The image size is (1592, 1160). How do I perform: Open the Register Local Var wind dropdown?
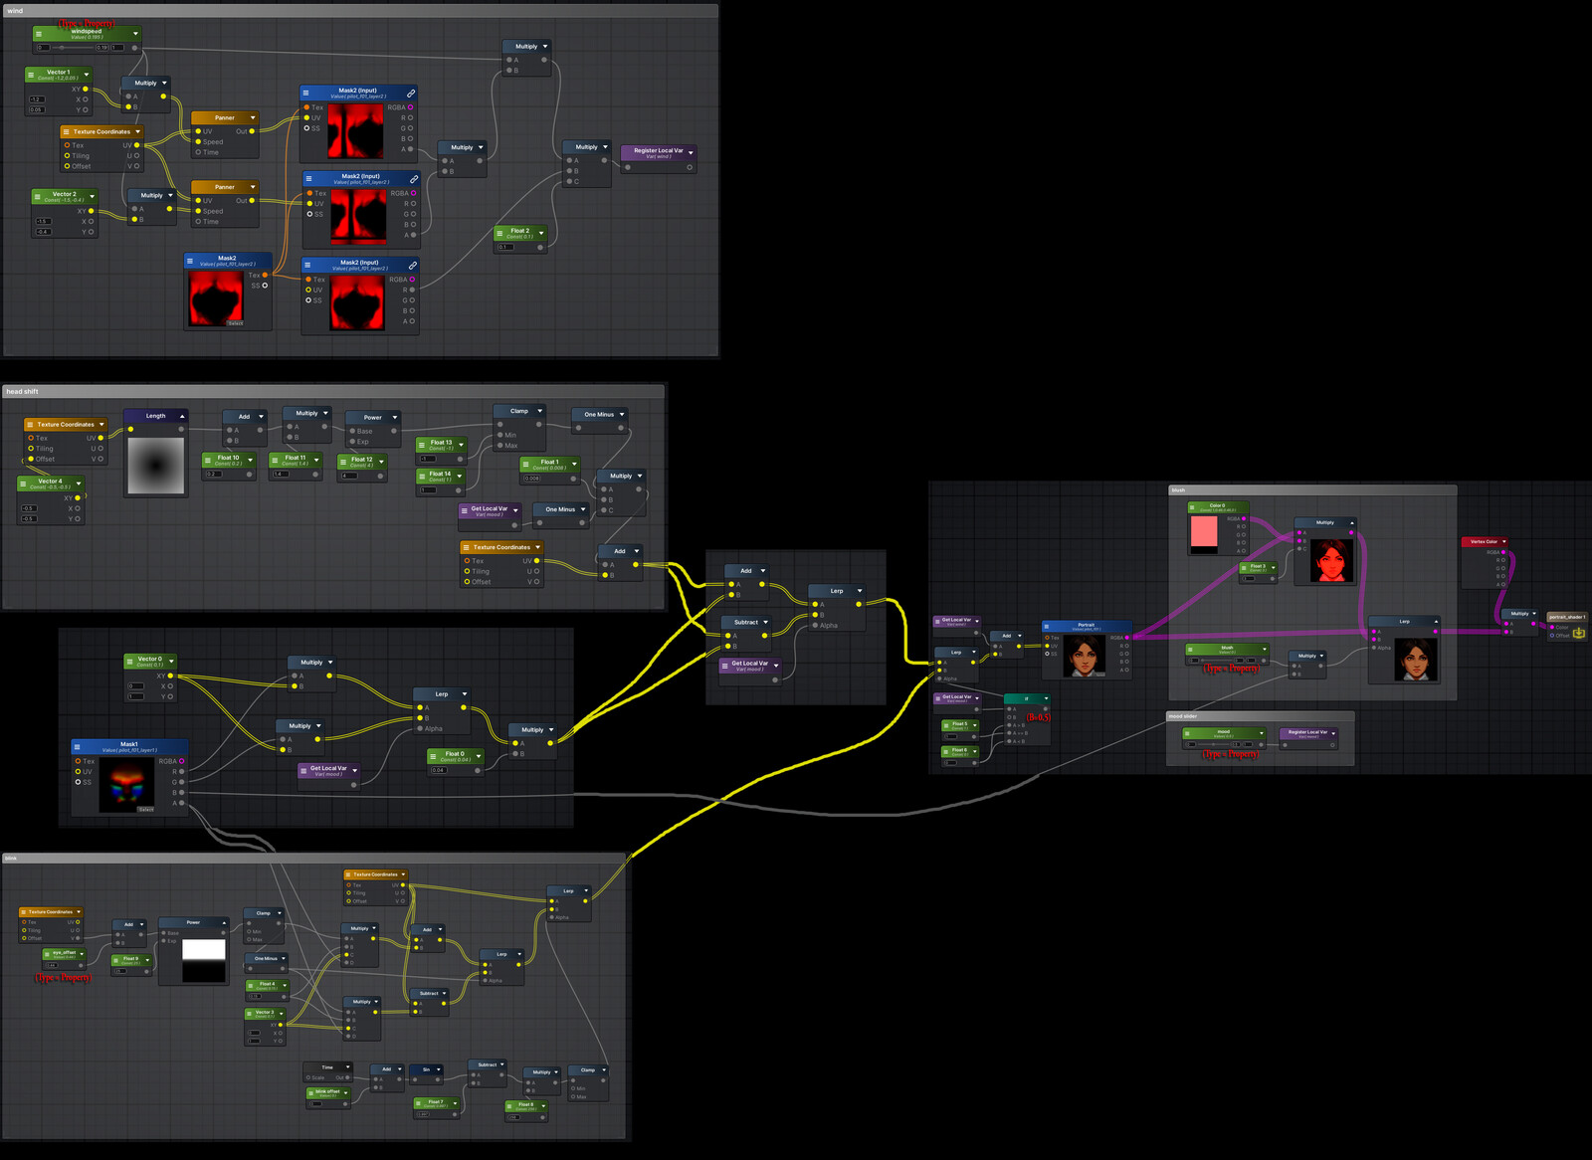pyautogui.click(x=691, y=153)
